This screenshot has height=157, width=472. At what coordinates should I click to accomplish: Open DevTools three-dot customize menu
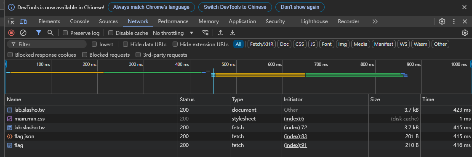(454, 21)
